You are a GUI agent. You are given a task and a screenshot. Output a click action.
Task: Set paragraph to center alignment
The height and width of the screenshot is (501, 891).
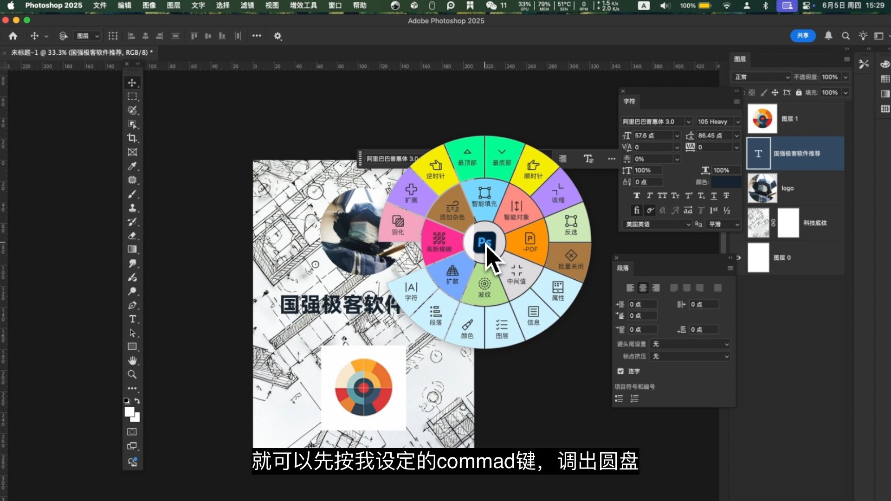(643, 288)
